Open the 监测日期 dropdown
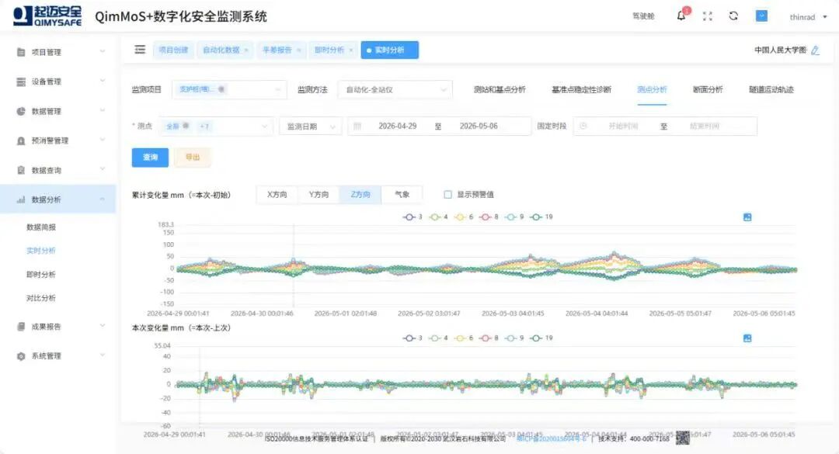 click(x=310, y=126)
